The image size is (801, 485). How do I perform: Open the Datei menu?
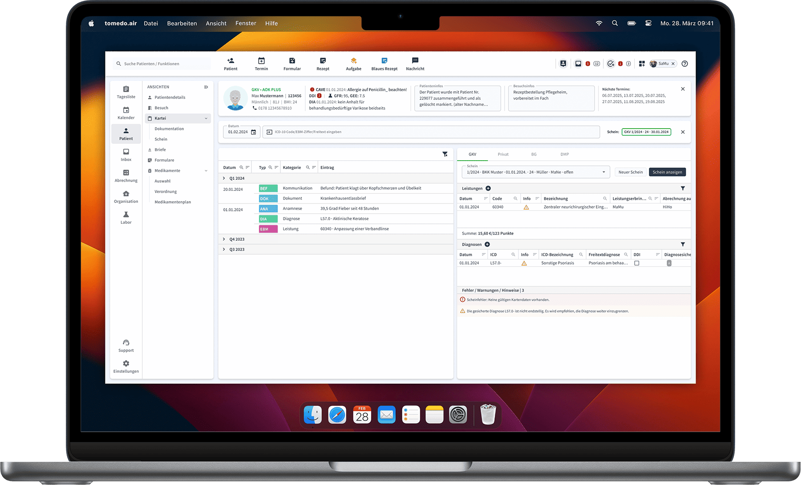[151, 23]
